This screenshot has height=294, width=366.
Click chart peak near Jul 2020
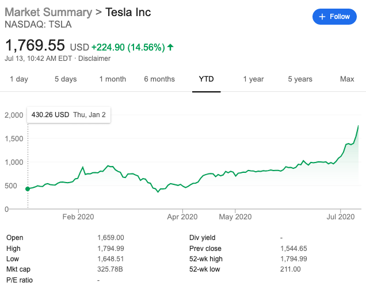point(359,125)
